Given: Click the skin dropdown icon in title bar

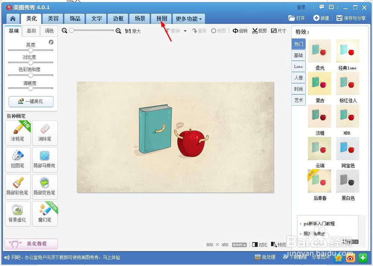Looking at the screenshot, I should [331, 7].
